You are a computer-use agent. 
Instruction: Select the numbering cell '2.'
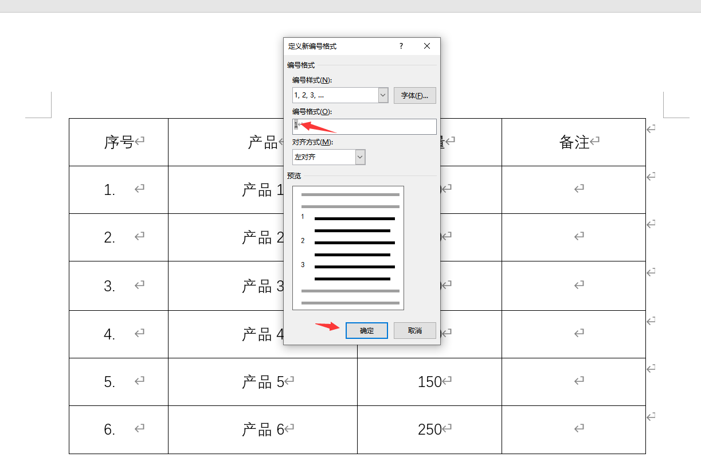119,237
